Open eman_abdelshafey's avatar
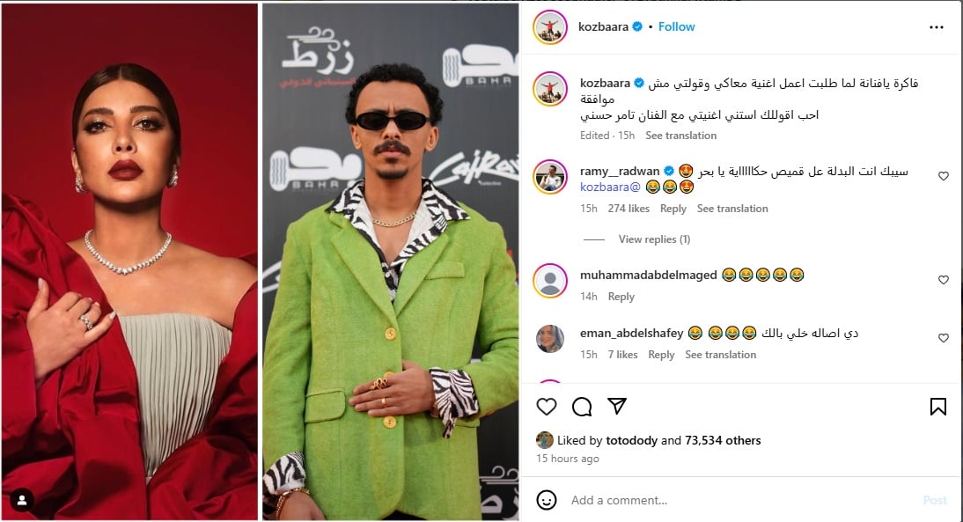The width and height of the screenshot is (963, 522). (549, 339)
